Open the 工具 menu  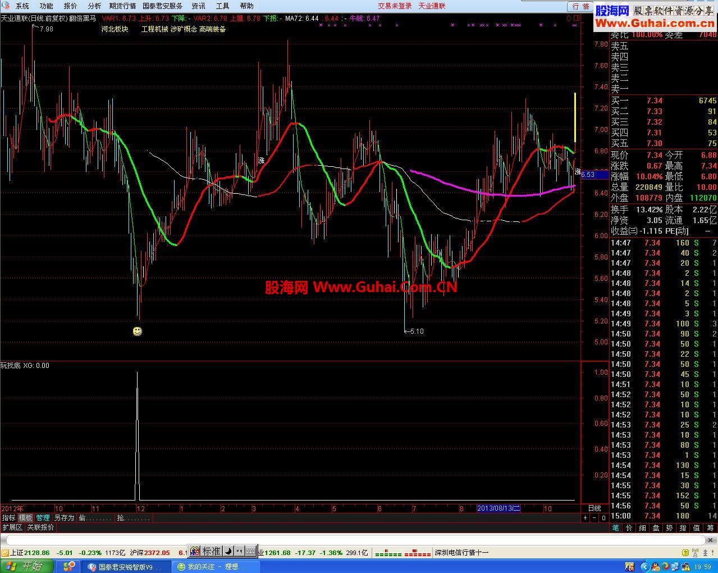coord(222,6)
